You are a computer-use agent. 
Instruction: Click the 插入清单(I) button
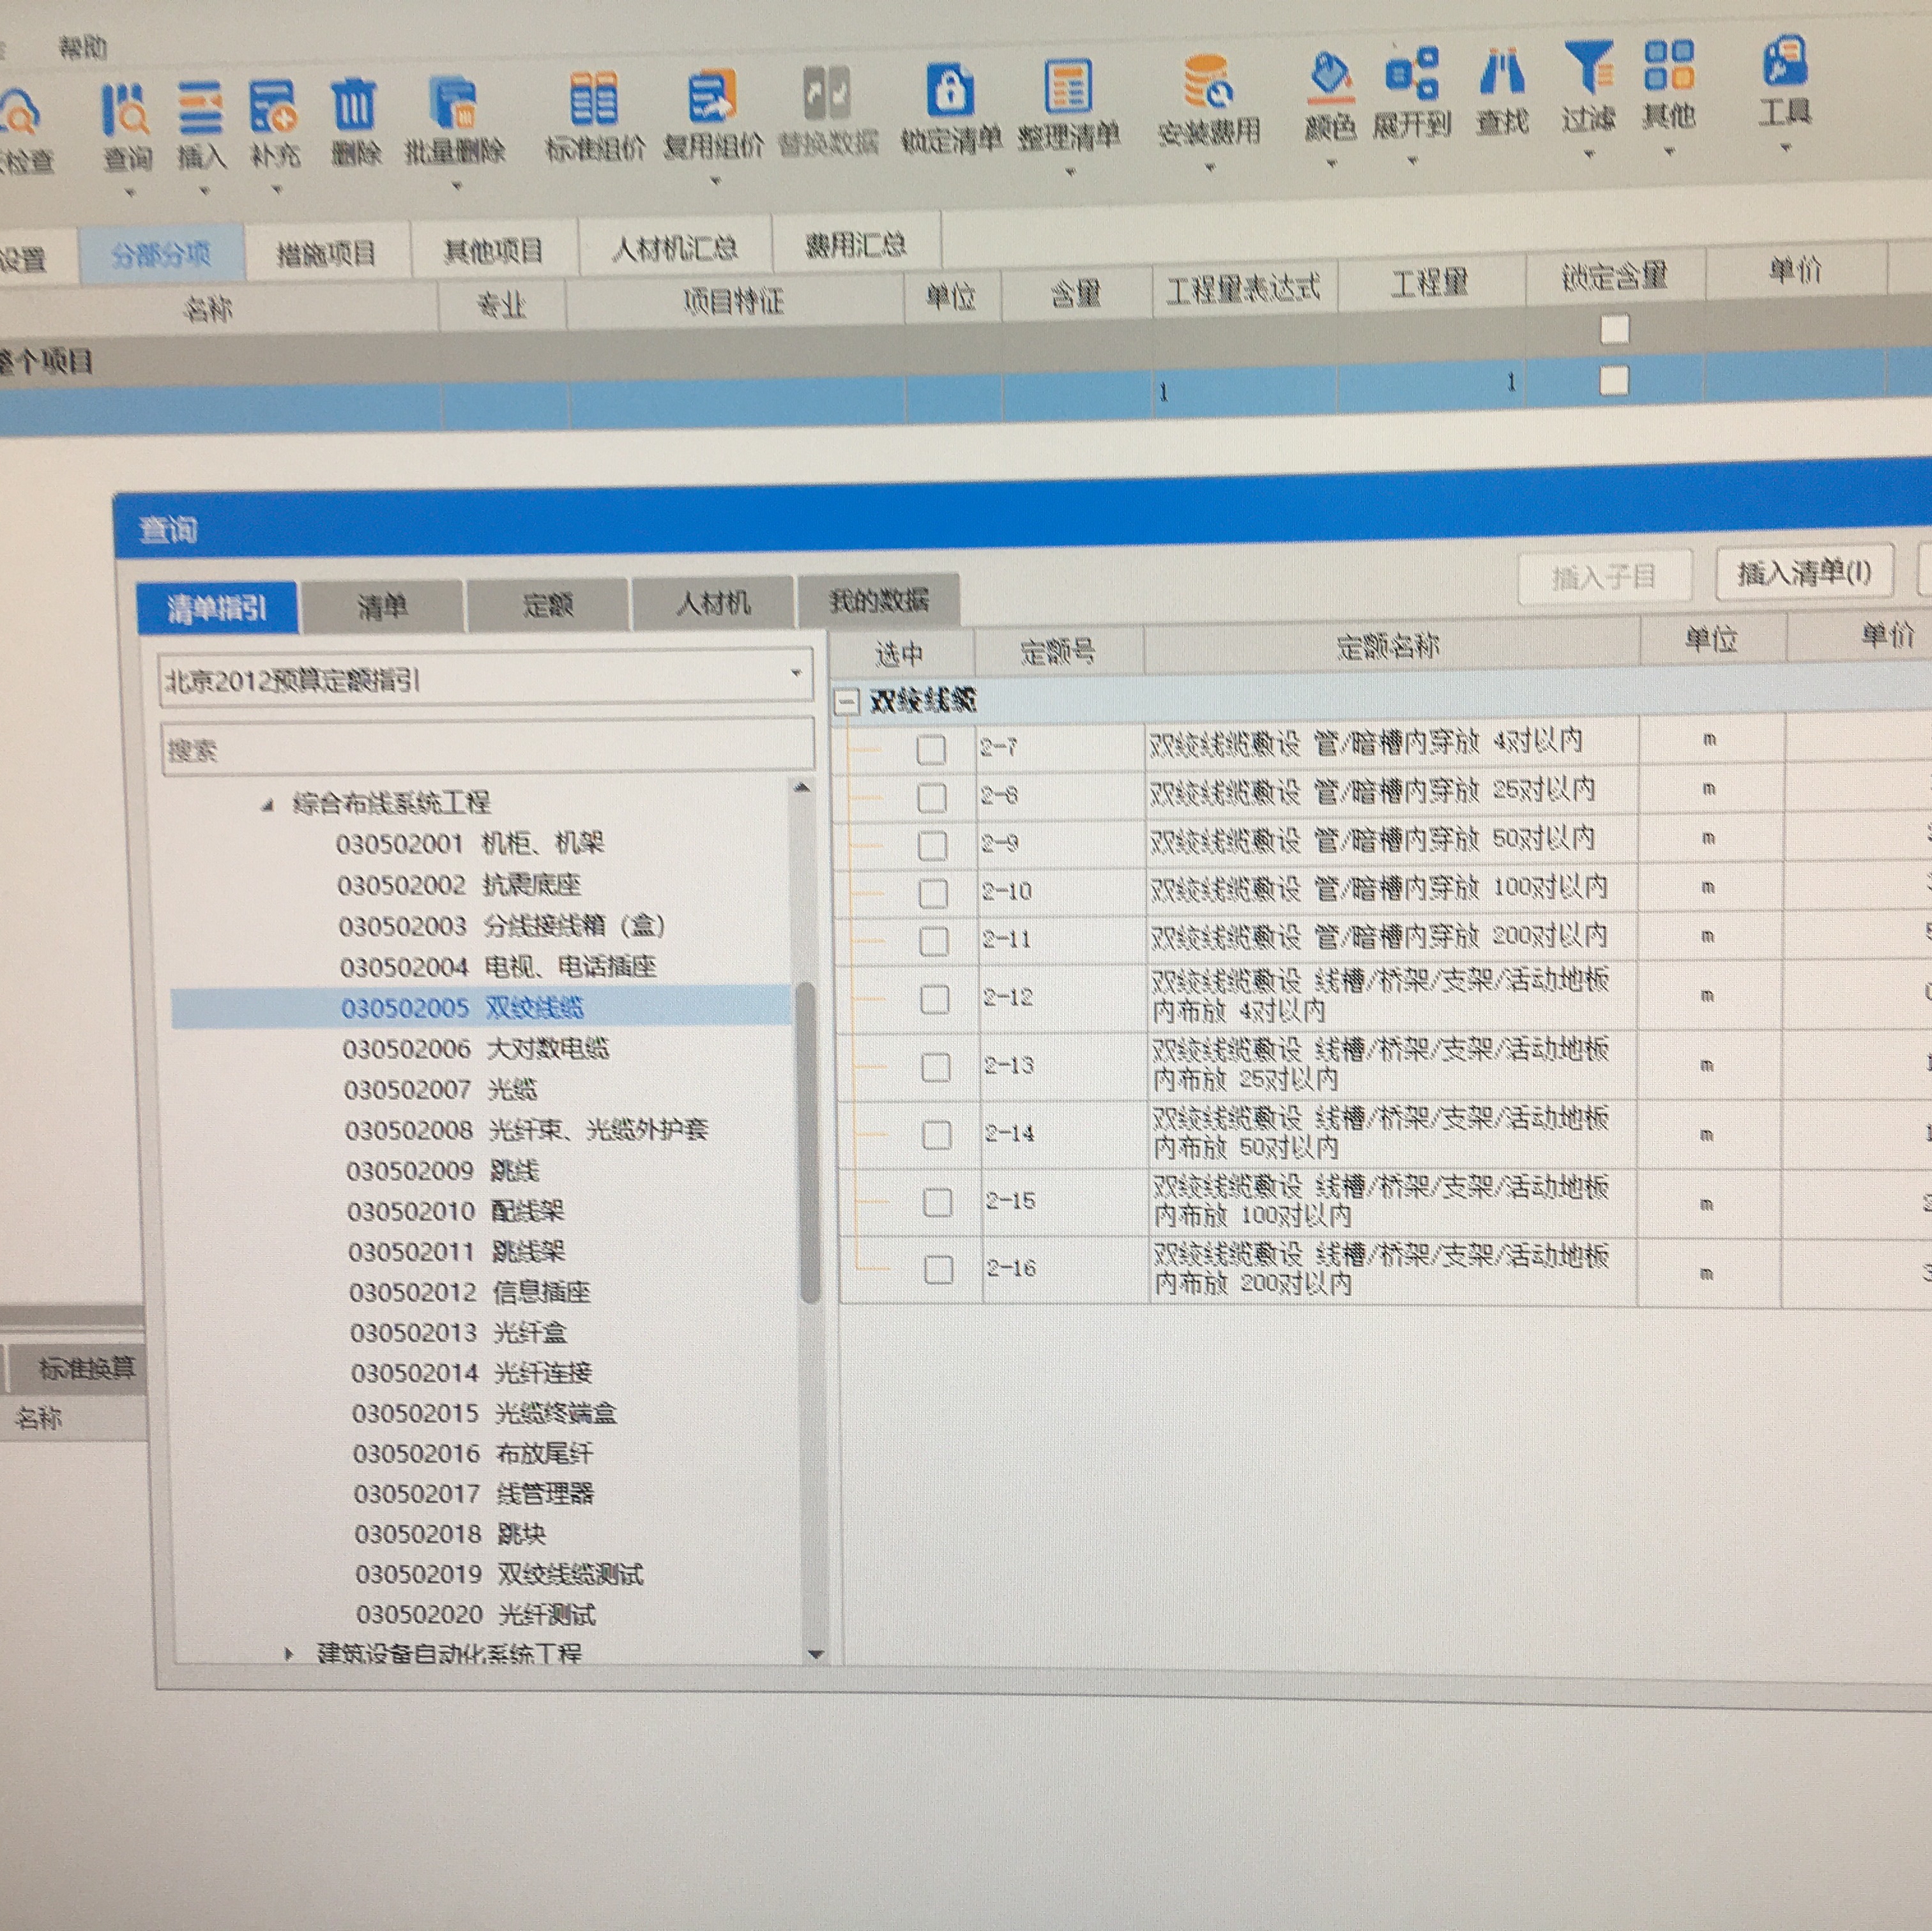coord(1804,572)
